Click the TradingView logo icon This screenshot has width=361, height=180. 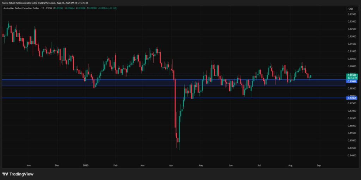[5, 174]
